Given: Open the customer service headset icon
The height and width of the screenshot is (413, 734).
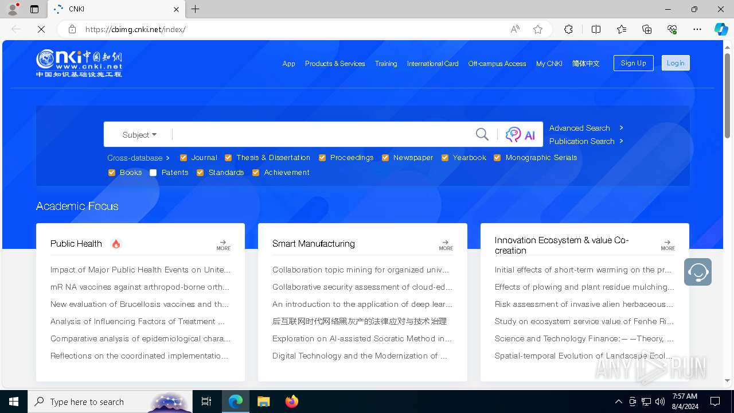Looking at the screenshot, I should (698, 272).
